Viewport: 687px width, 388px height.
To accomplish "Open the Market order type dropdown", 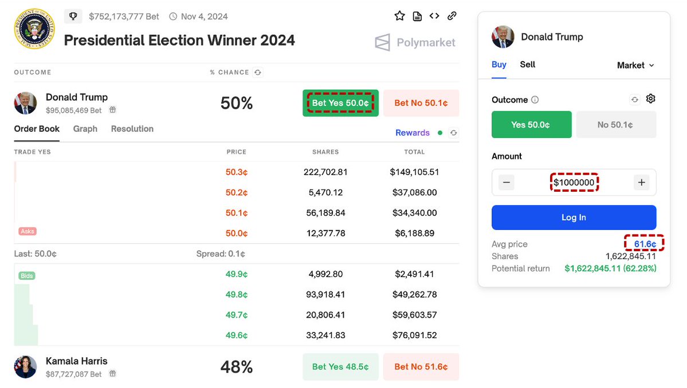I will pos(635,65).
